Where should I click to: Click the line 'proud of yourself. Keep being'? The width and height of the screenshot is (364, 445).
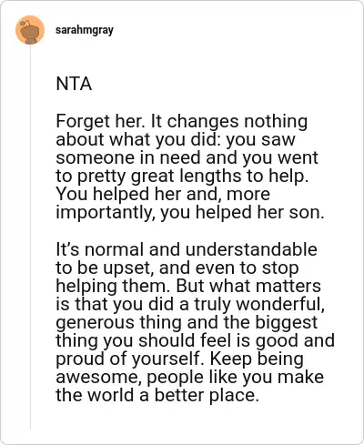[x=180, y=359]
